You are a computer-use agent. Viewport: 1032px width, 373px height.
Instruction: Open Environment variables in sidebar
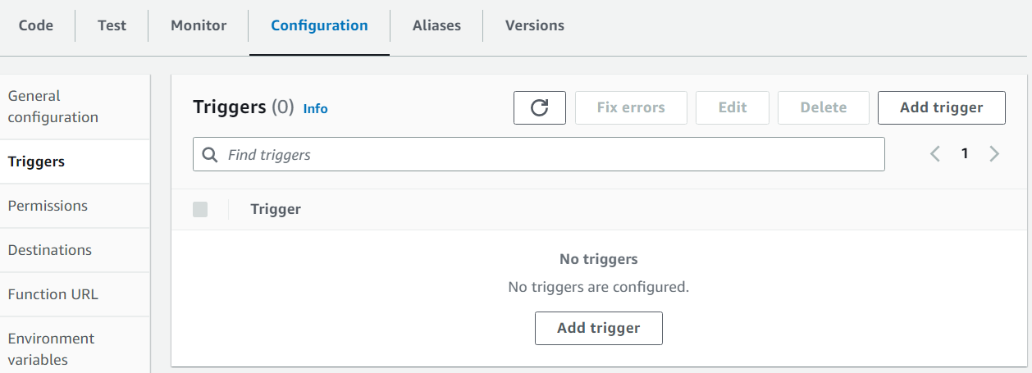click(52, 348)
